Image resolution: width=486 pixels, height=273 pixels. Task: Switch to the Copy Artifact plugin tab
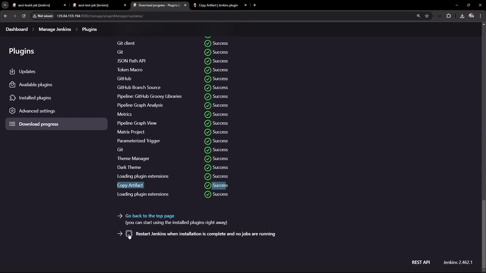click(218, 5)
